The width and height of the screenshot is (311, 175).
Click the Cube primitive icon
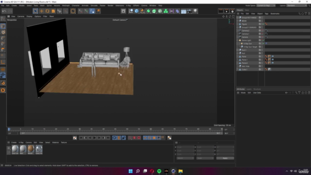pyautogui.click(x=137, y=11)
